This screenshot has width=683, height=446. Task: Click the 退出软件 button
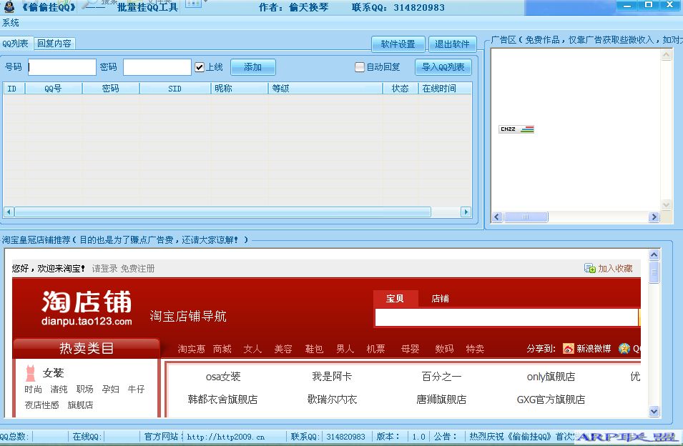452,44
